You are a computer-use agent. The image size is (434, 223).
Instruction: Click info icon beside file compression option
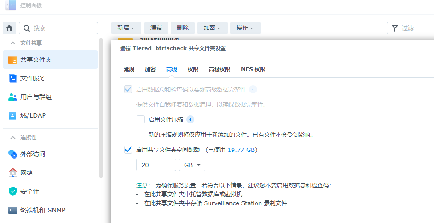(x=190, y=119)
